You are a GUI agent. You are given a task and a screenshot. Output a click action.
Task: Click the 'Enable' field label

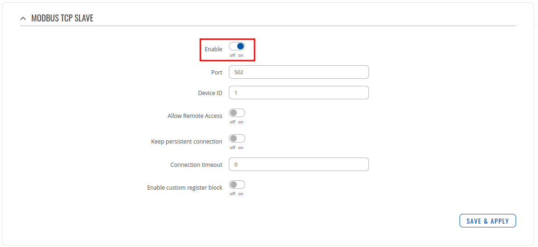coord(213,49)
